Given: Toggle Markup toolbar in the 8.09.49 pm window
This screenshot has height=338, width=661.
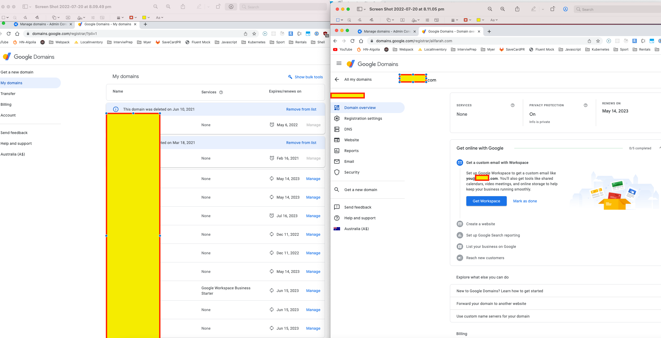Looking at the screenshot, I should pyautogui.click(x=231, y=7).
